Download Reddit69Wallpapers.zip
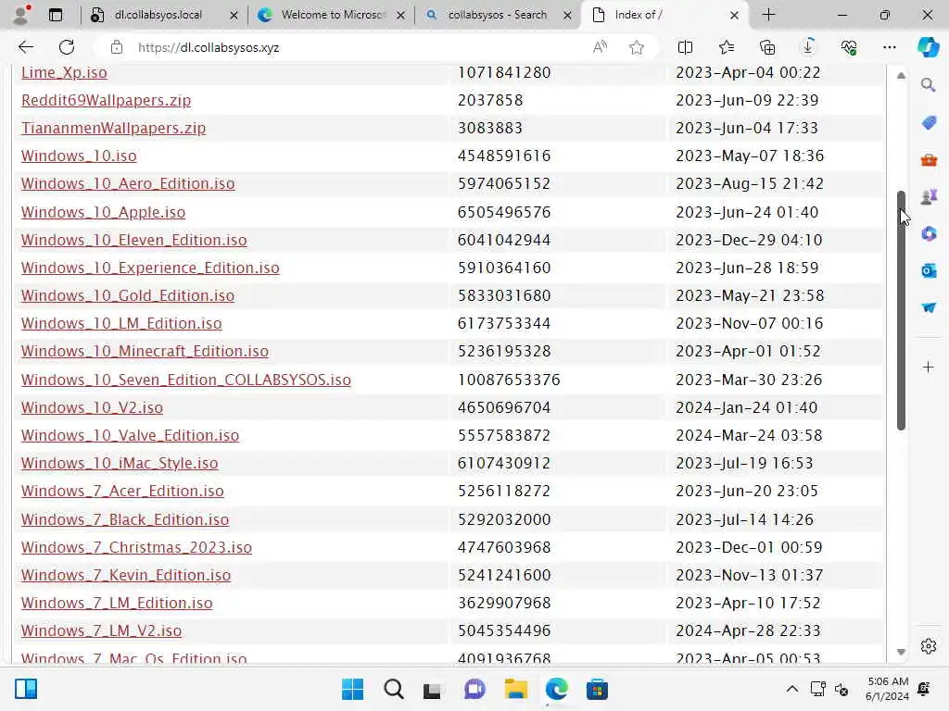The image size is (949, 711). pos(106,100)
